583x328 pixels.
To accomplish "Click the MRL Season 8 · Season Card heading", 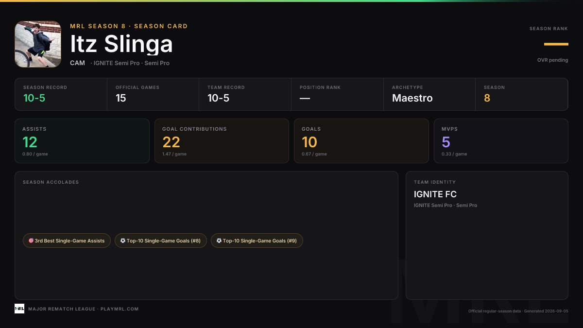I will [x=129, y=26].
